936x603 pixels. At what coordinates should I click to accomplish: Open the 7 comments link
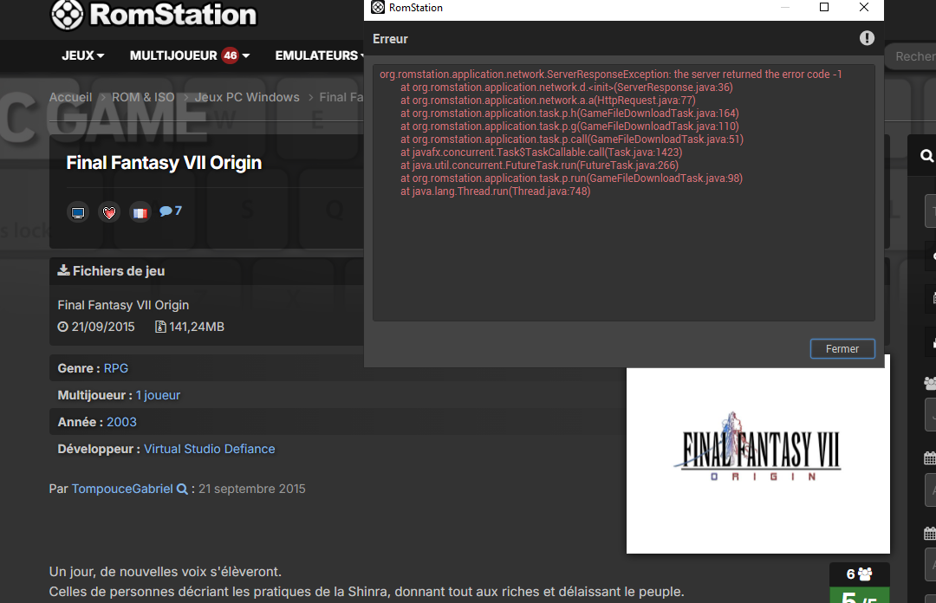(171, 211)
